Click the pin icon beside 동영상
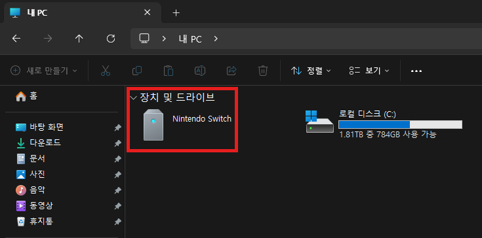 (x=118, y=206)
